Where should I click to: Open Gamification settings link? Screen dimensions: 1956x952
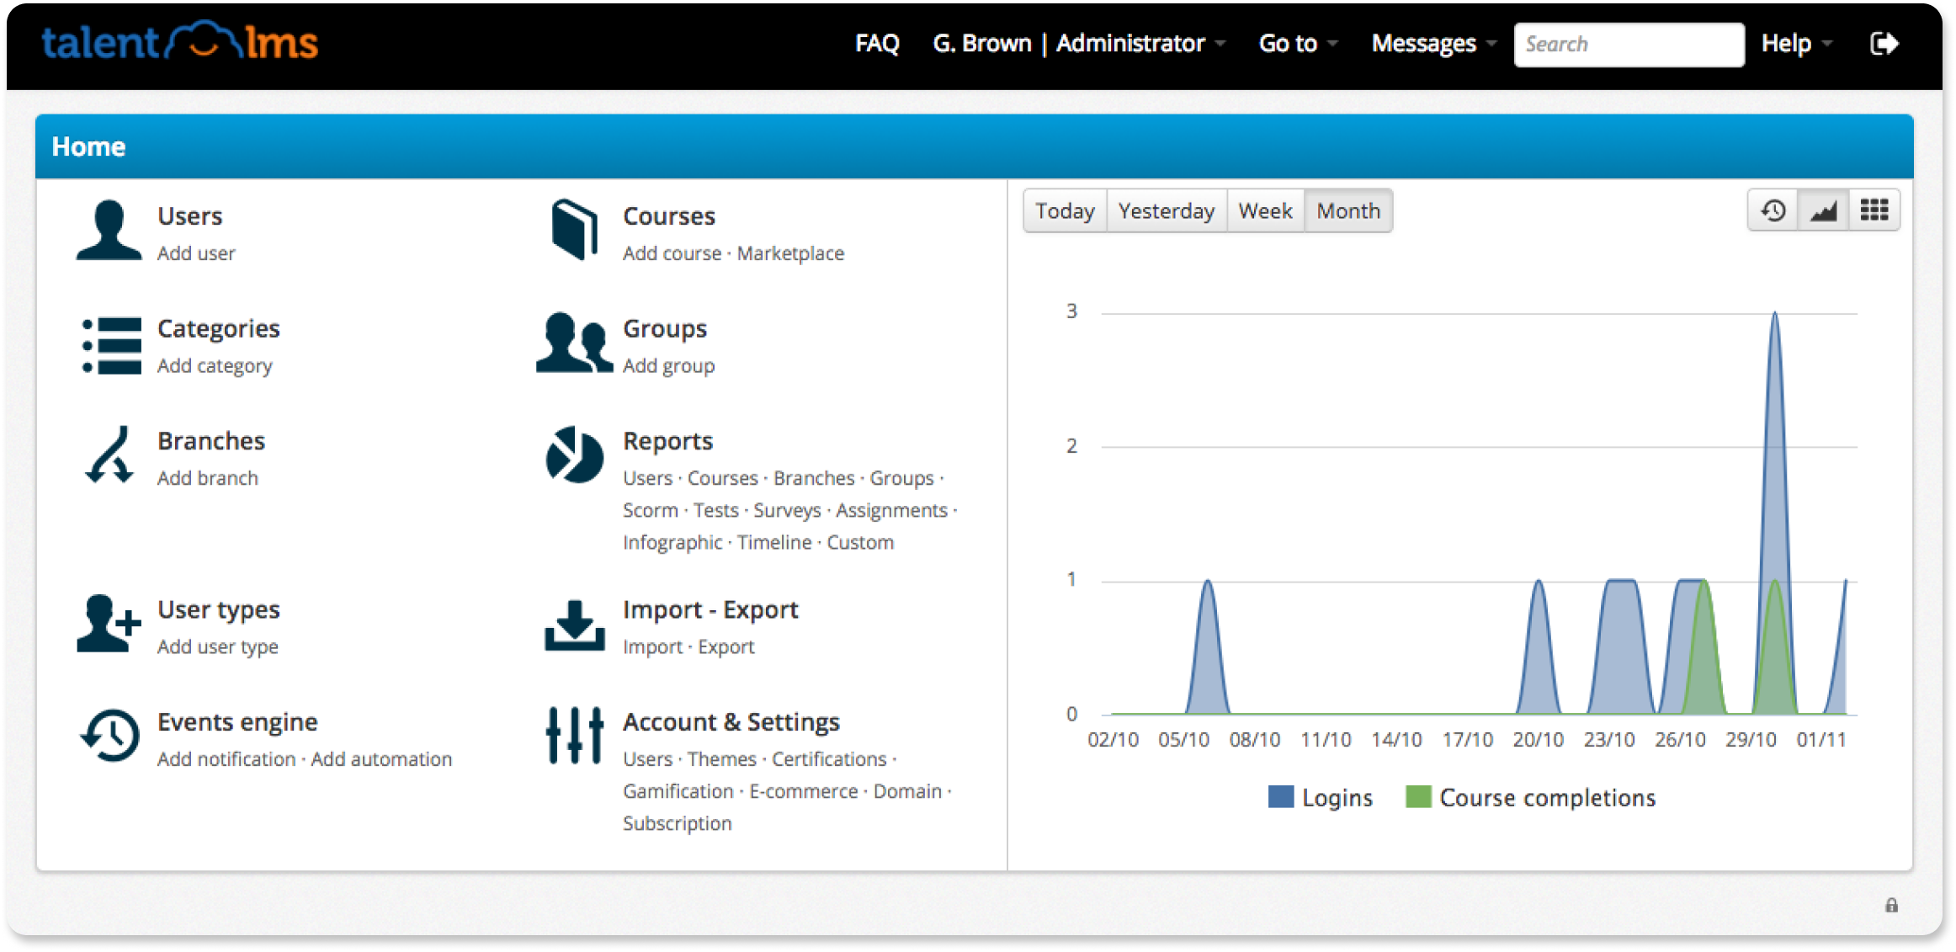click(678, 792)
